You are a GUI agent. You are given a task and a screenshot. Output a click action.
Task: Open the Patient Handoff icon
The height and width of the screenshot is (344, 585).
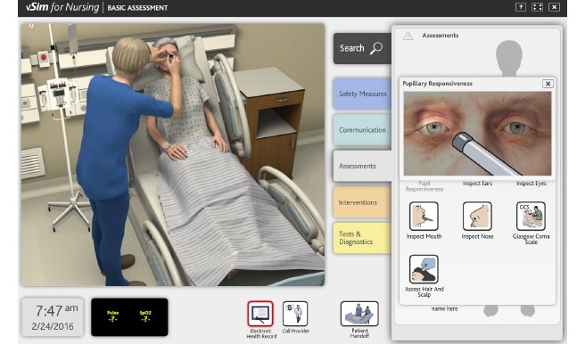(359, 314)
